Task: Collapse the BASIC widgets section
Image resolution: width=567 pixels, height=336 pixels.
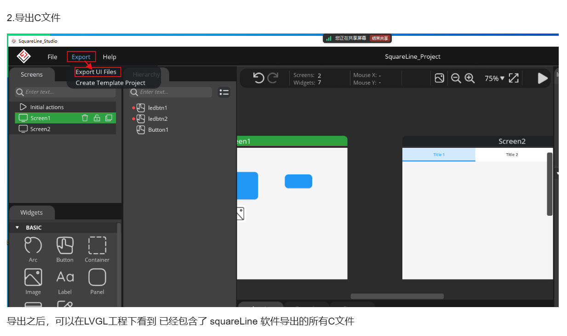Action: (17, 228)
